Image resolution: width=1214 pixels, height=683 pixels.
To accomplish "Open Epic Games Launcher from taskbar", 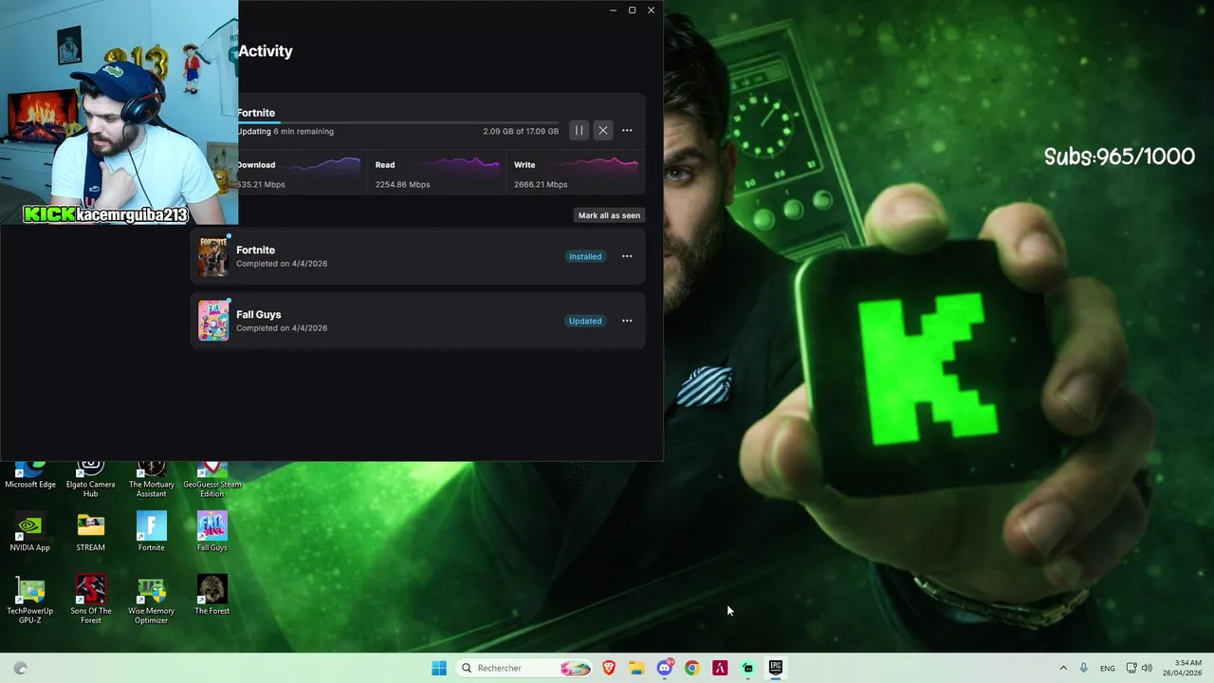I will click(x=776, y=668).
